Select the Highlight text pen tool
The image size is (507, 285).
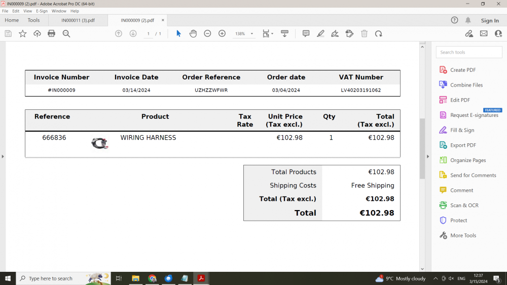[x=320, y=33]
